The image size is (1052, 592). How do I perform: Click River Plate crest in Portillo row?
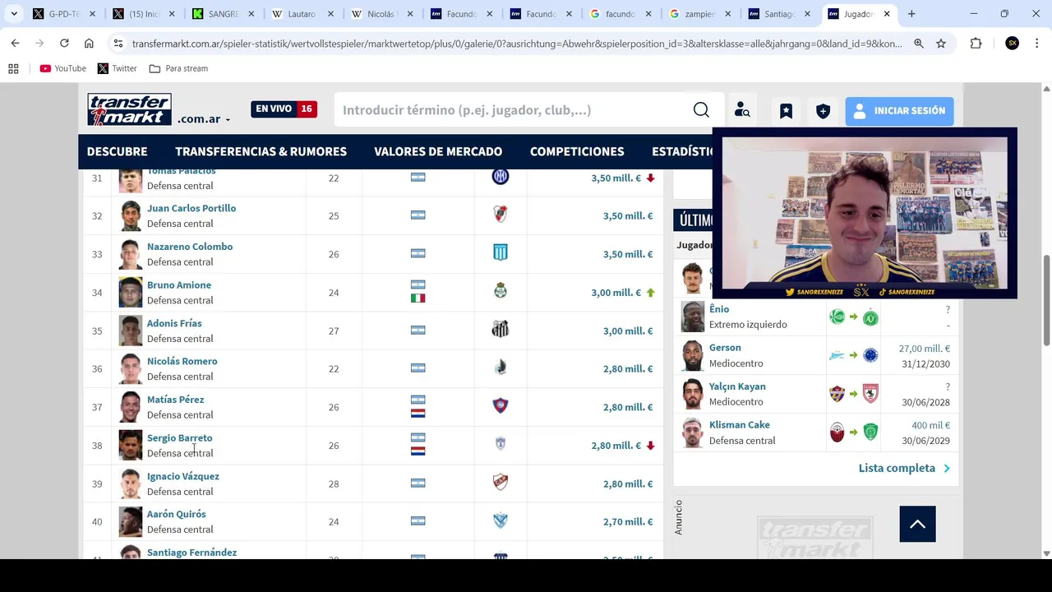click(500, 215)
